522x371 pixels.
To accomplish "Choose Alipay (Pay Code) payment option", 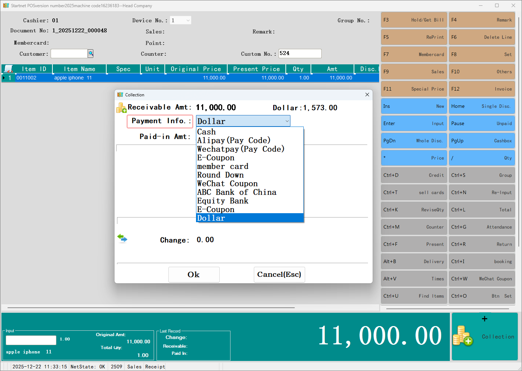I will point(233,141).
